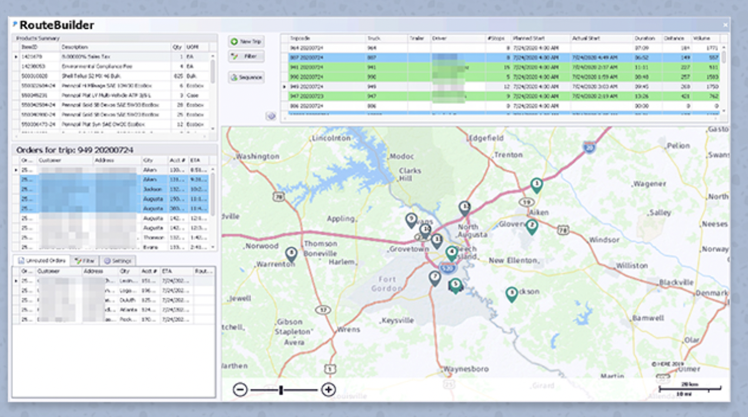Open the Filter button beside trips table

tap(246, 56)
